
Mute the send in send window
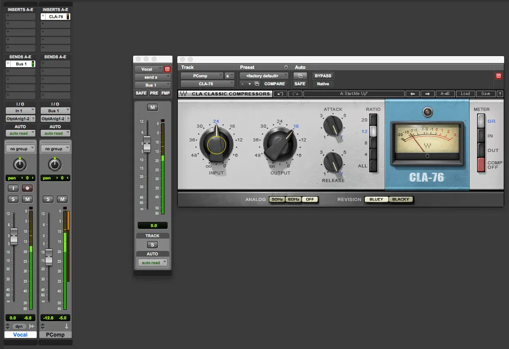(153, 107)
